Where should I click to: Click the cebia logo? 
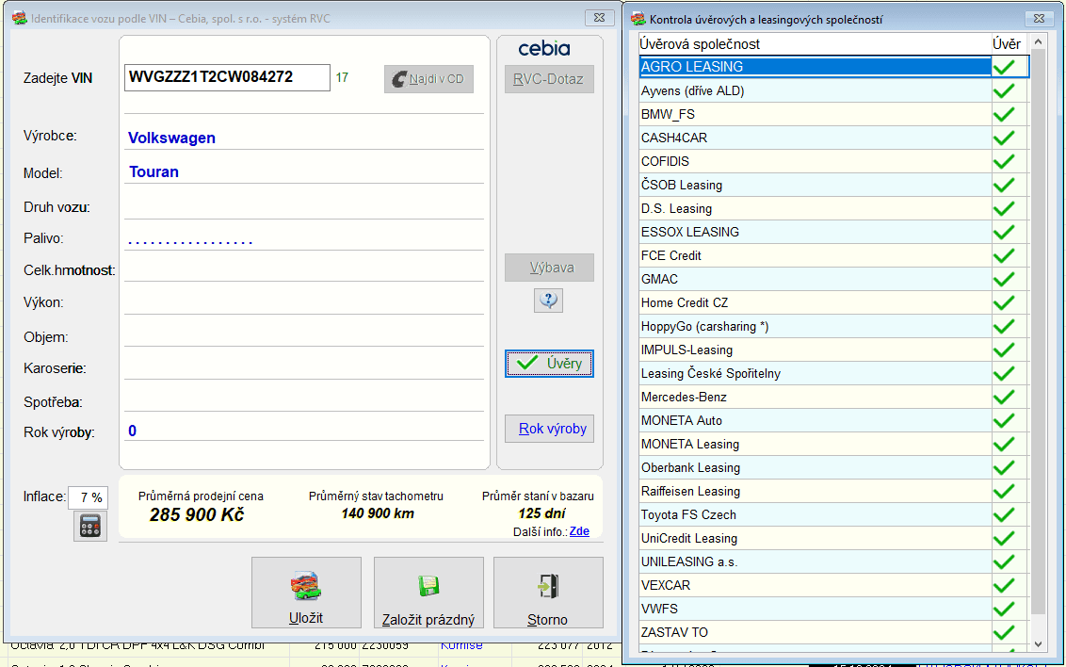pos(544,48)
